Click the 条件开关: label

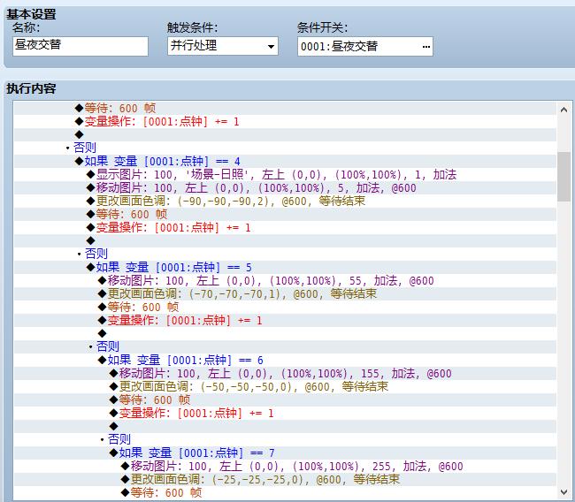(x=322, y=28)
